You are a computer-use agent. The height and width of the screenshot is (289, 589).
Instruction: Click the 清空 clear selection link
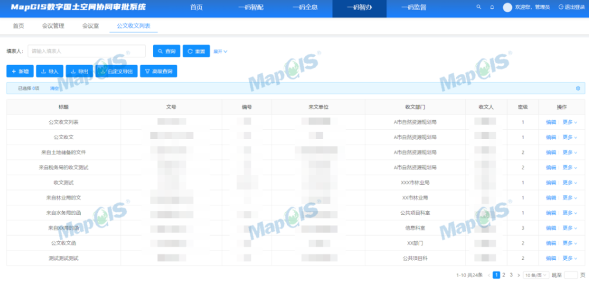[54, 88]
